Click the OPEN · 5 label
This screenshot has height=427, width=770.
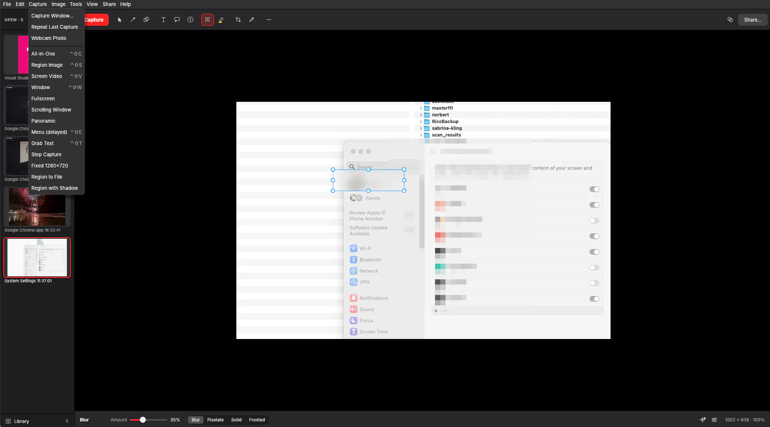14,20
